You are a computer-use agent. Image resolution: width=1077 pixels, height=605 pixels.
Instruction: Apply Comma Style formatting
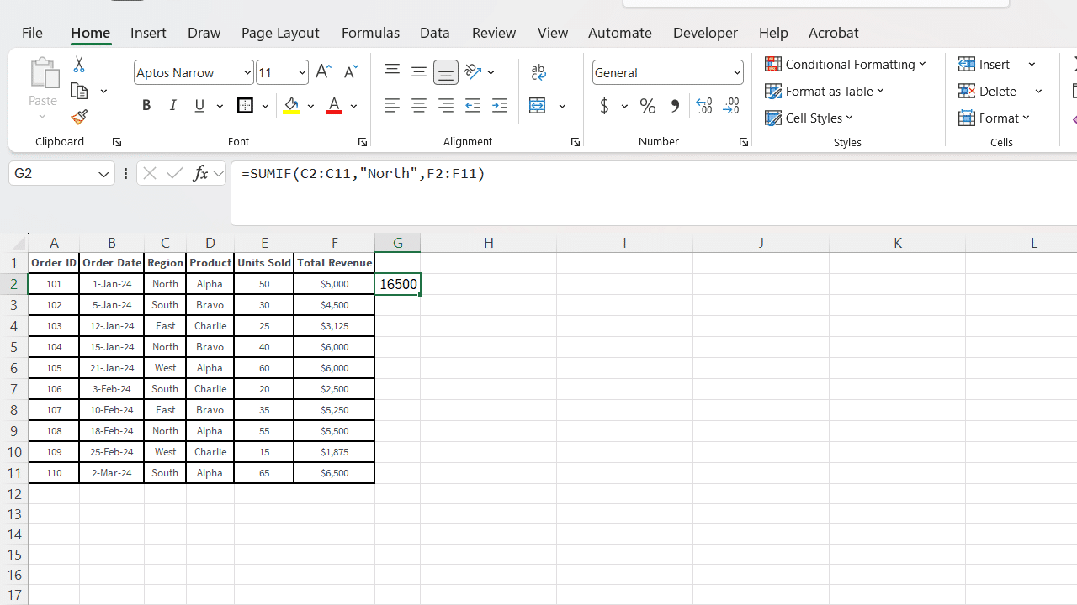674,105
